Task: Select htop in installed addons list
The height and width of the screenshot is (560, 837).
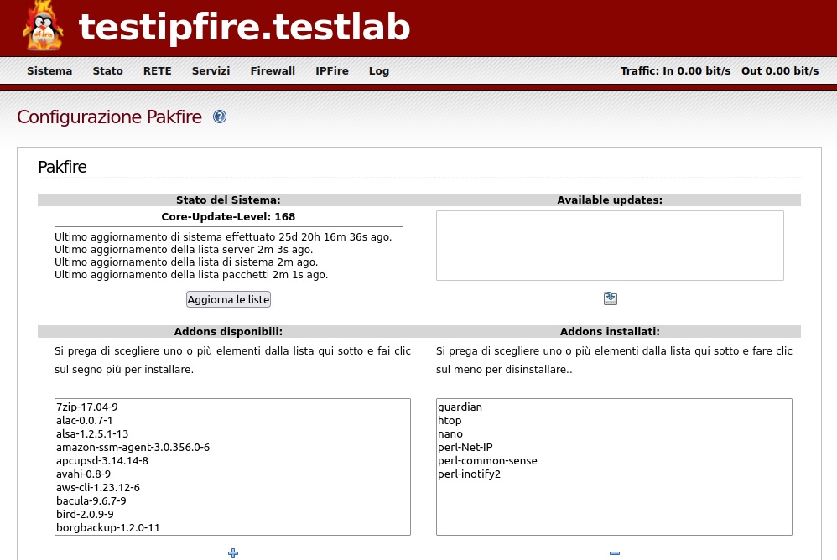Action: 614,420
